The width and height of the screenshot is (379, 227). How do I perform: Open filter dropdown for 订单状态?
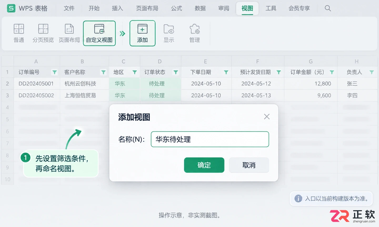(x=176, y=72)
